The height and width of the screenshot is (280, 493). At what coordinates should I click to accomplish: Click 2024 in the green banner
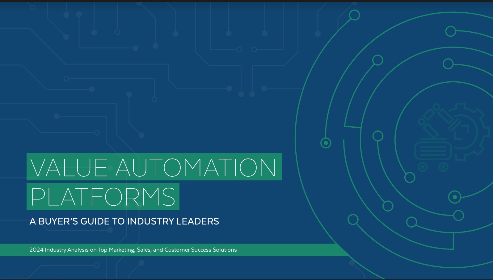36,250
